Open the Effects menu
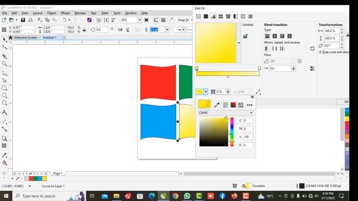This screenshot has width=358, height=201. (65, 13)
